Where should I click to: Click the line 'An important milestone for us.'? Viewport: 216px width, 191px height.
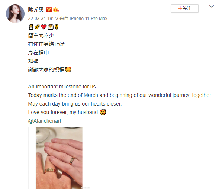pos(62,87)
